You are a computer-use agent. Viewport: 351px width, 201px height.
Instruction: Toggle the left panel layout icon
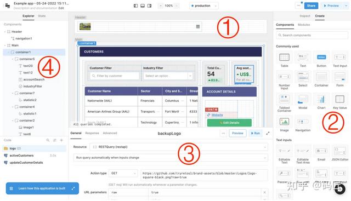(x=135, y=6)
